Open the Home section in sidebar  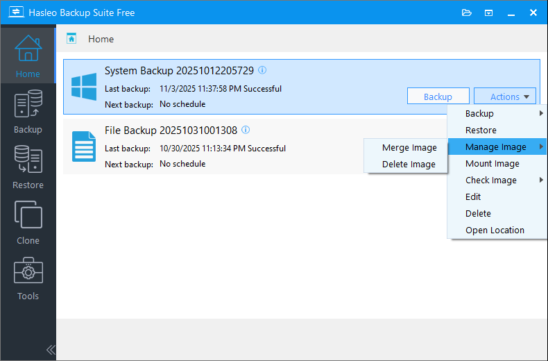coord(28,56)
